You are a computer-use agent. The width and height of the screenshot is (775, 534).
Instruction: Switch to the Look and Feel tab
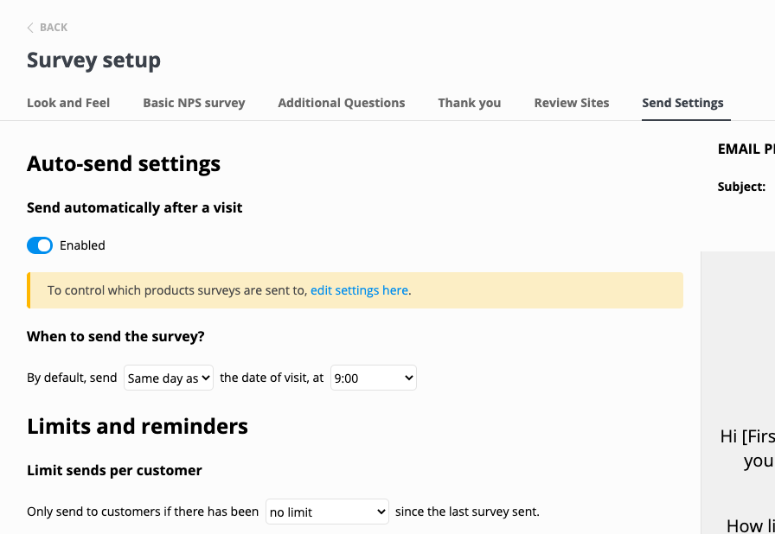pyautogui.click(x=68, y=103)
